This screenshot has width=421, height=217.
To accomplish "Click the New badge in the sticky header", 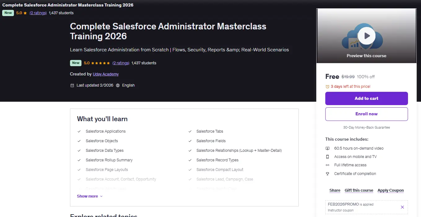I will 8,13.
